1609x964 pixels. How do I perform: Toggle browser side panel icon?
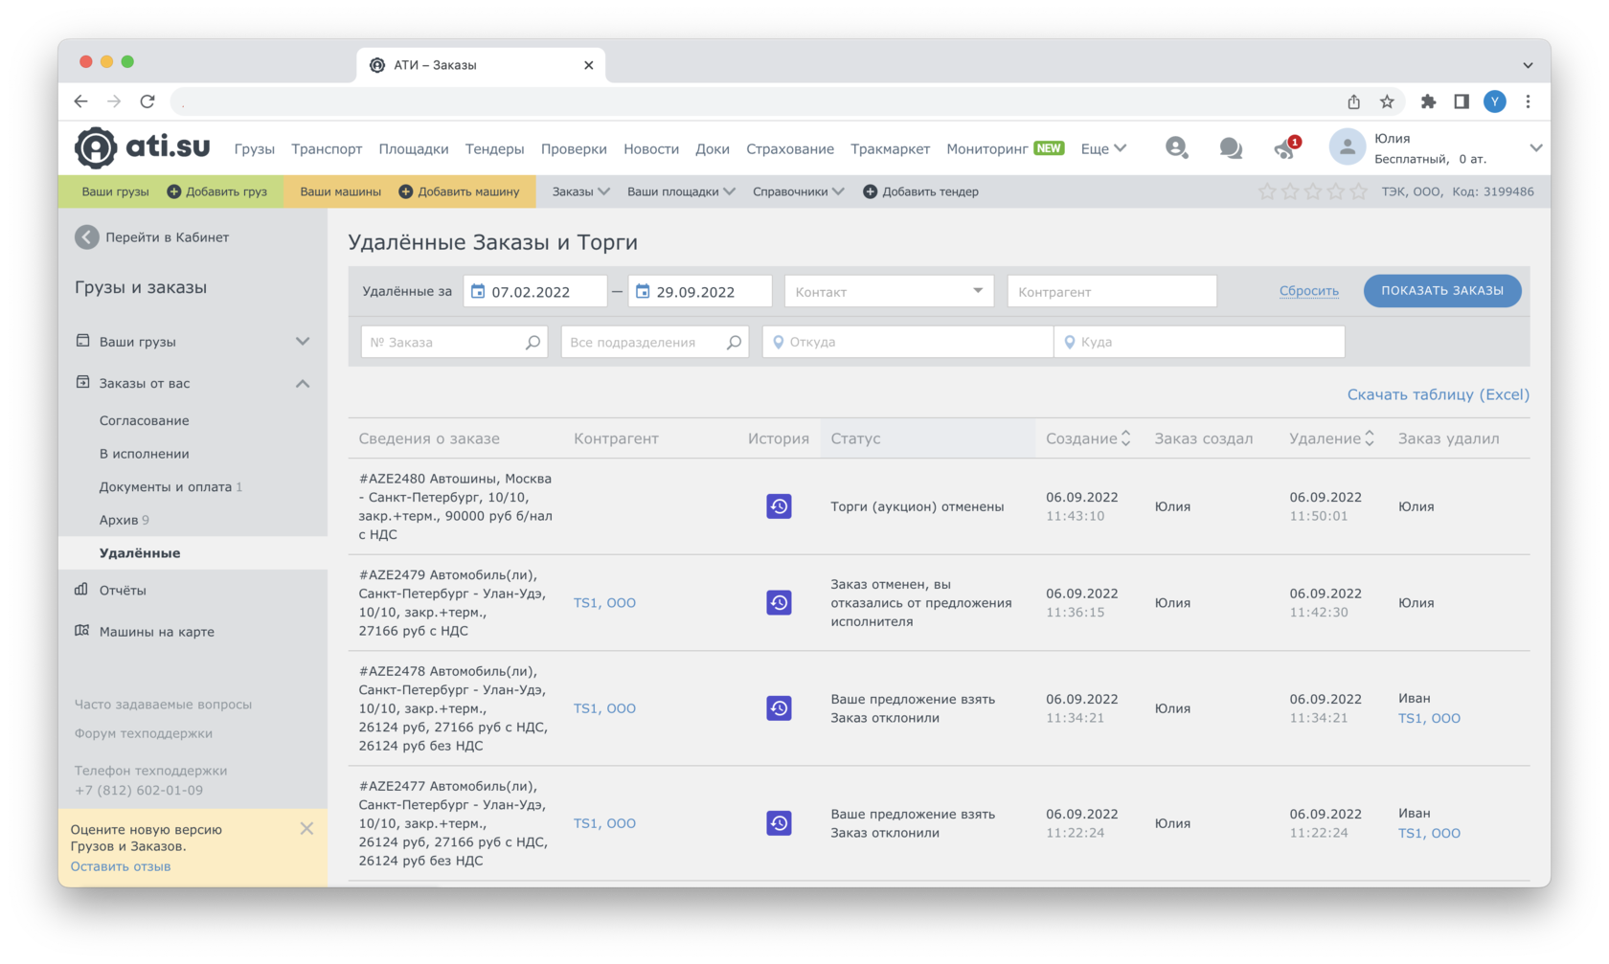(1462, 101)
